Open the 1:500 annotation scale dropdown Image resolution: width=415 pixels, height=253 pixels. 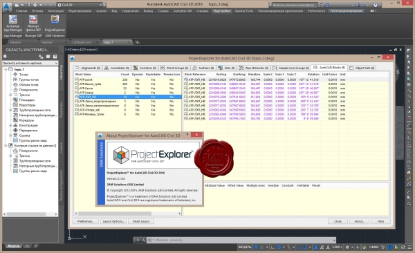pyautogui.click(x=338, y=247)
